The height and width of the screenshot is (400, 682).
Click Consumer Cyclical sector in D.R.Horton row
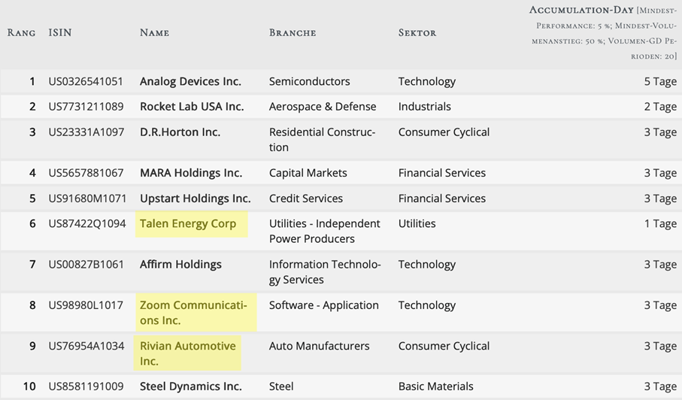tap(444, 132)
